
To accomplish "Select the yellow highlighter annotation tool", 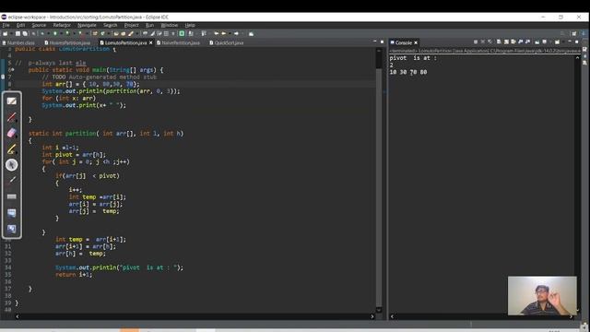I will [12, 149].
